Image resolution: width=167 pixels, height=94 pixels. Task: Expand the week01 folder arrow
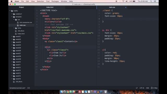tap(12, 37)
